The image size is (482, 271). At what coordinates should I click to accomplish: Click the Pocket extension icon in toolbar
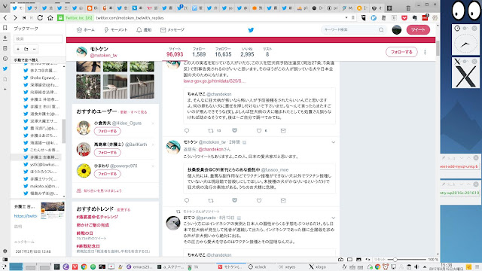404,18
